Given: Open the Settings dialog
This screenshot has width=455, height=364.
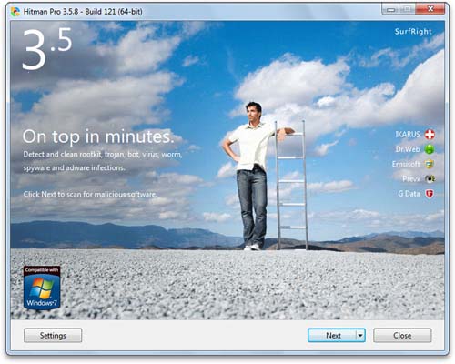Looking at the screenshot, I should (x=53, y=336).
